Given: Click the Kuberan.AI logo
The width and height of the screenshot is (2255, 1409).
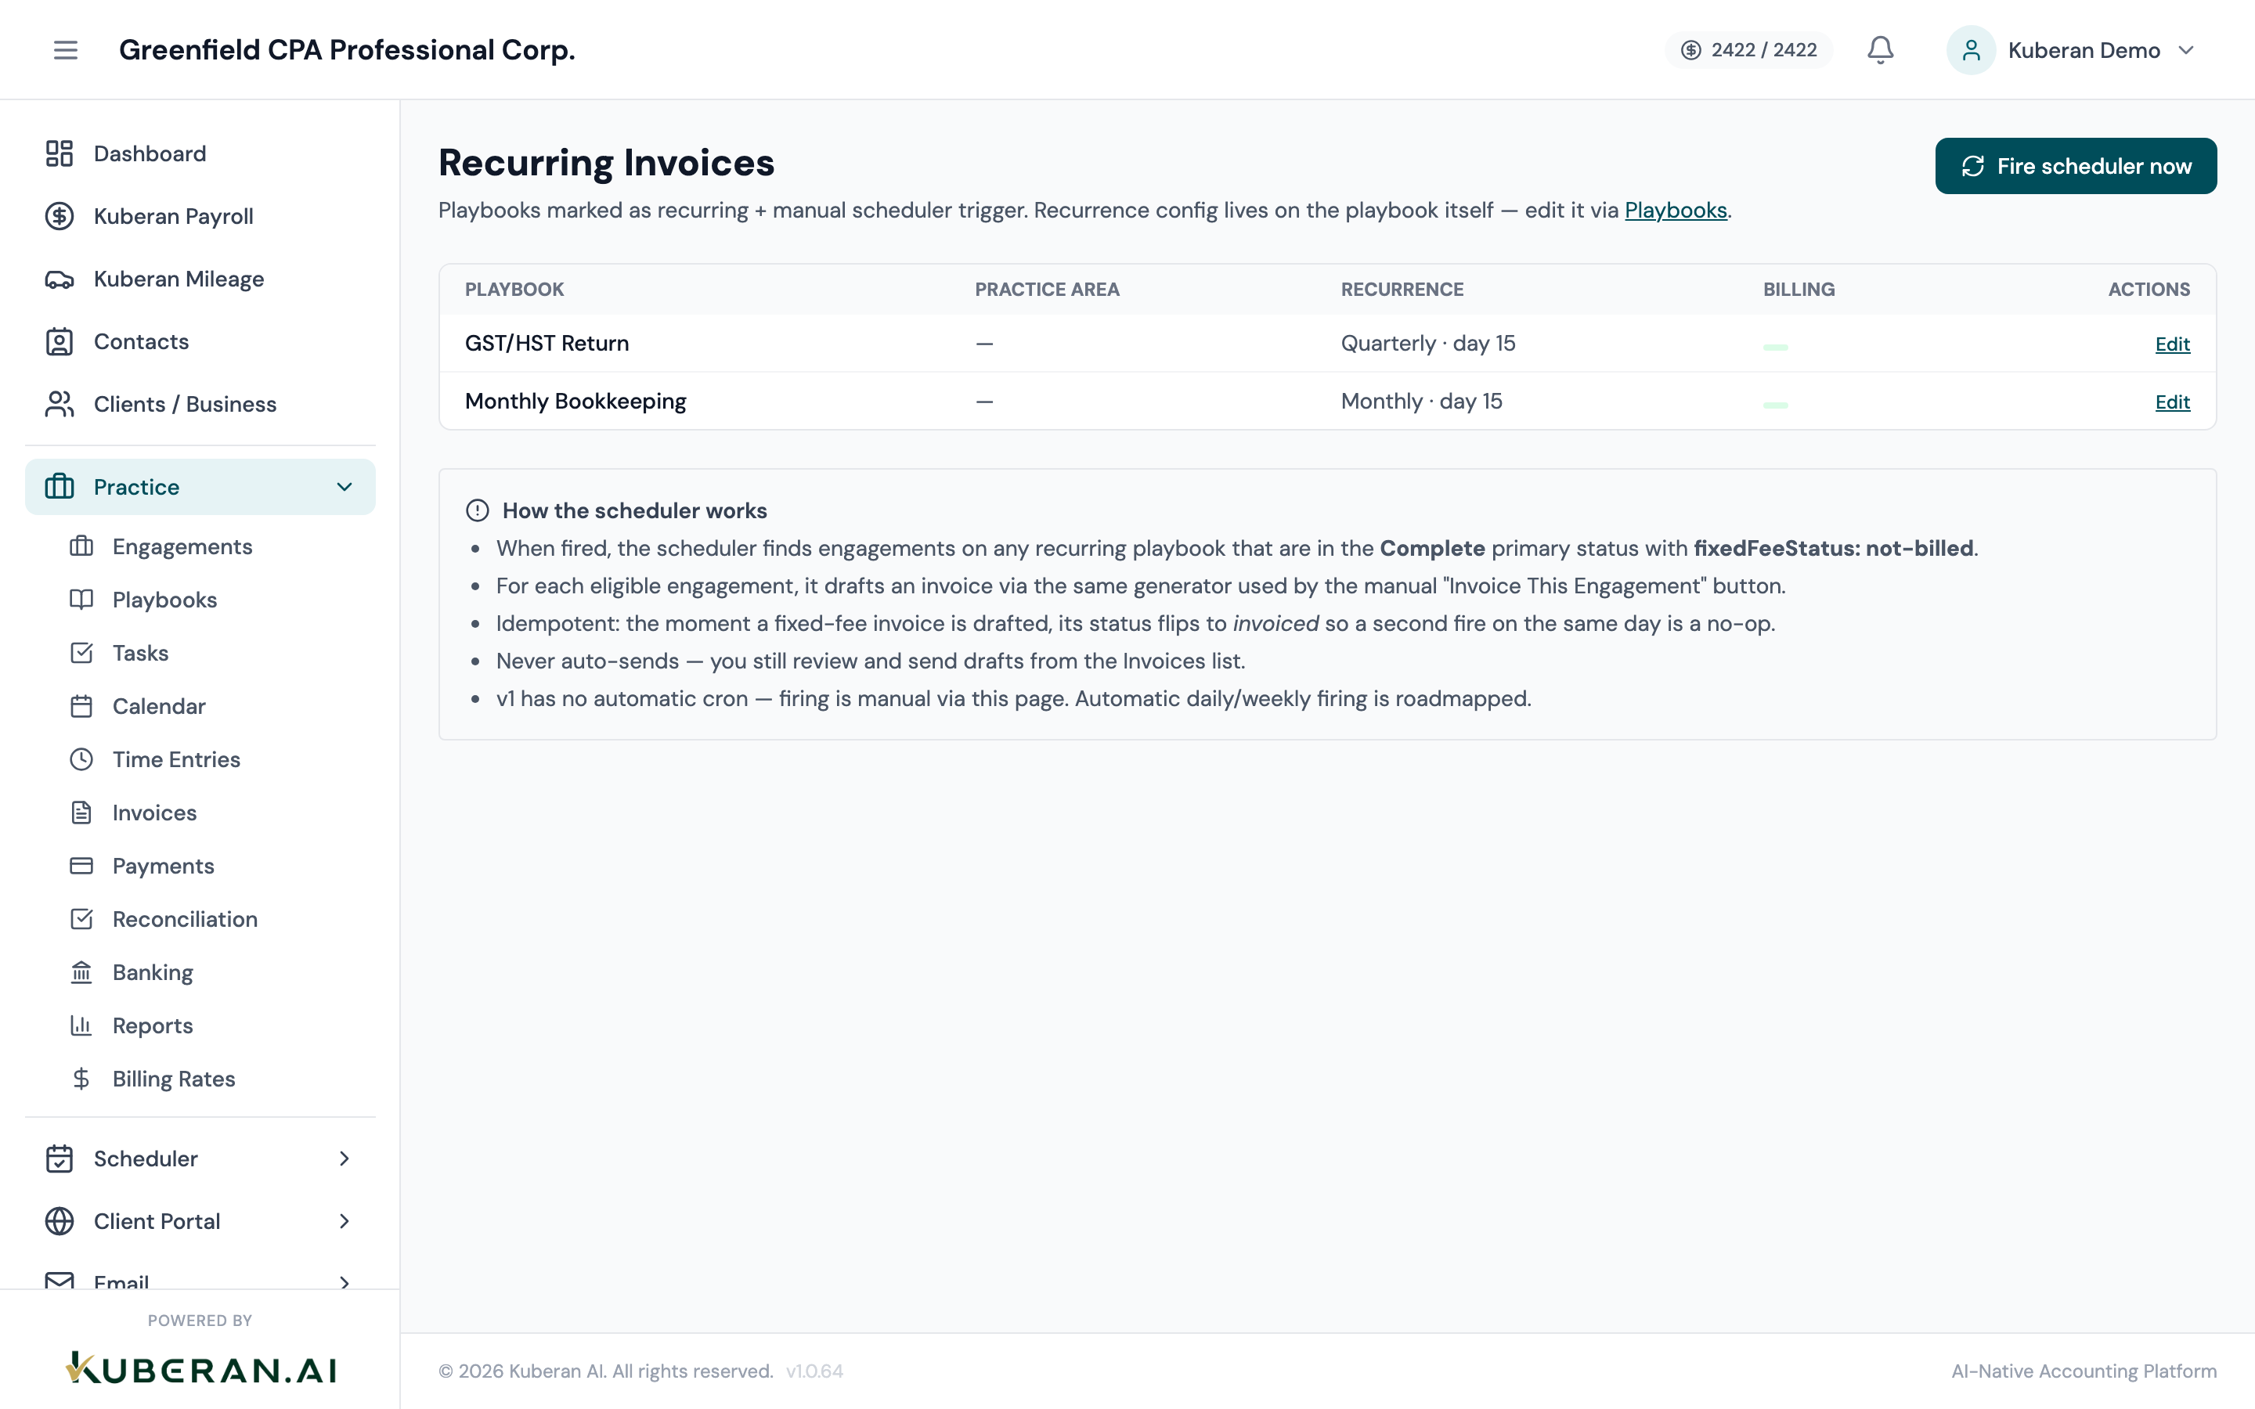Looking at the screenshot, I should tap(200, 1368).
